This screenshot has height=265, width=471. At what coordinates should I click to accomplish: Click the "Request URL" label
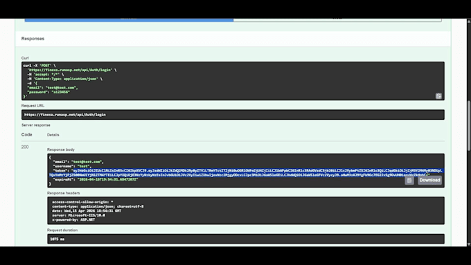click(33, 106)
